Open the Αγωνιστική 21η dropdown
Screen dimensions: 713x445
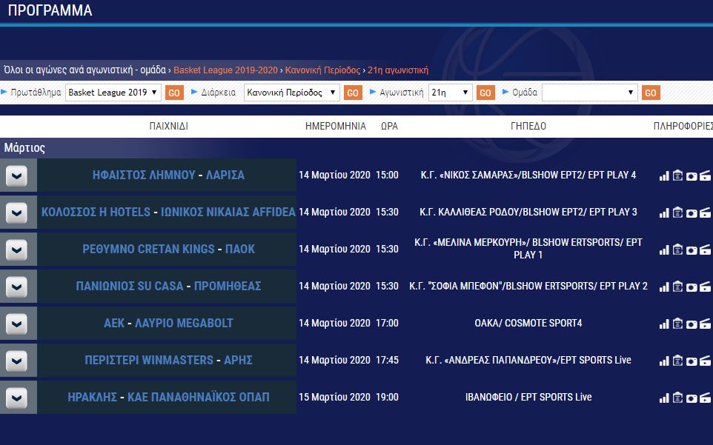coord(450,93)
